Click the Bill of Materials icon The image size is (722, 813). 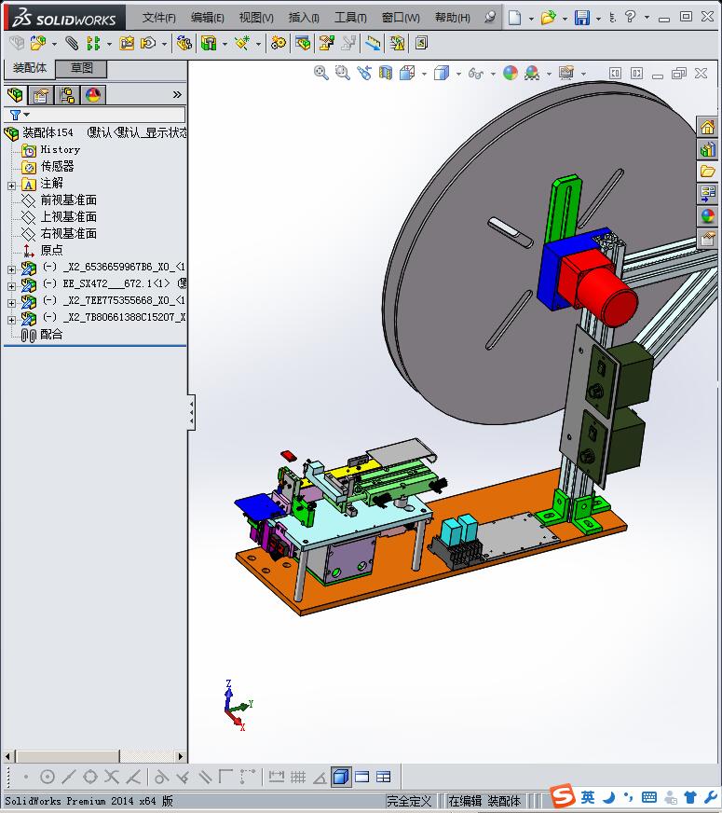(303, 43)
